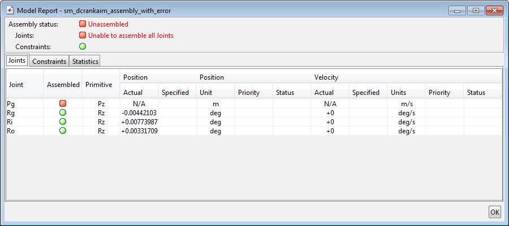This screenshot has height=226, width=509.
Task: Click the Pz primitive cell
Action: click(101, 104)
